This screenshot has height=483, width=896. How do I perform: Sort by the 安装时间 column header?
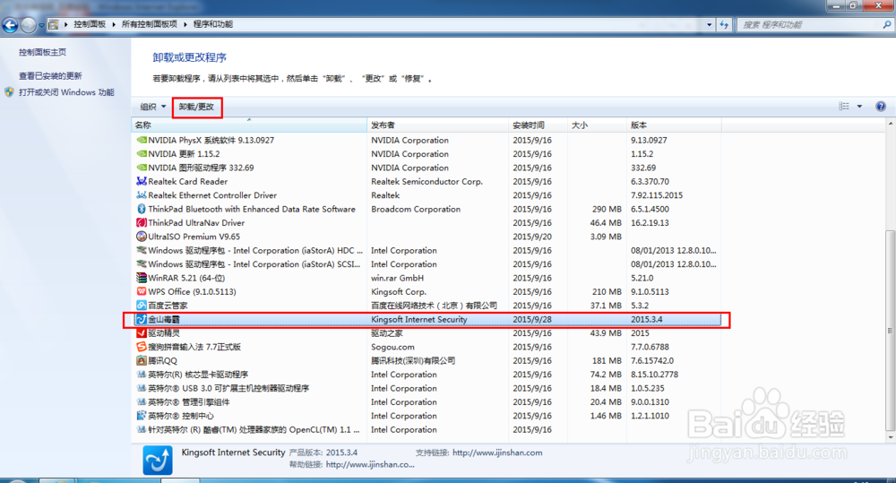click(x=538, y=125)
